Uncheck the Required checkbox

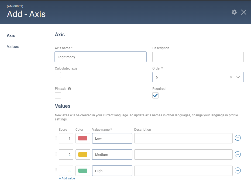[155, 95]
